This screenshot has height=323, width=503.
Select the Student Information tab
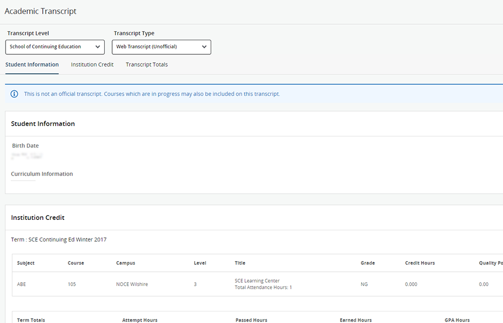[32, 64]
